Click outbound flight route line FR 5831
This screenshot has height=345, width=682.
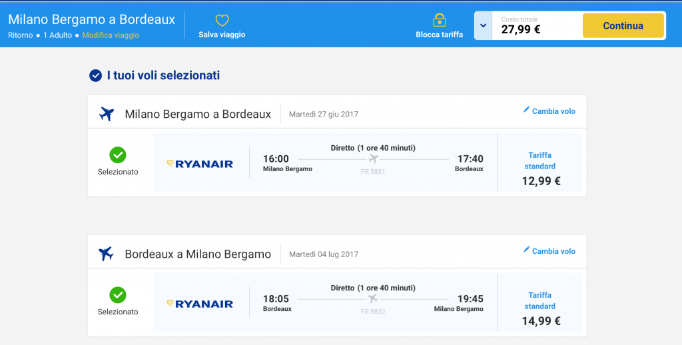coord(373,159)
